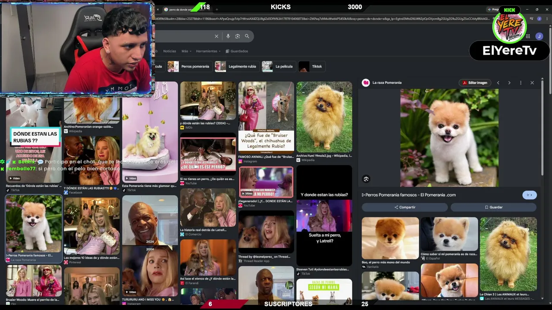The width and height of the screenshot is (552, 310).
Task: Open the Más dropdown menu
Action: tap(186, 51)
